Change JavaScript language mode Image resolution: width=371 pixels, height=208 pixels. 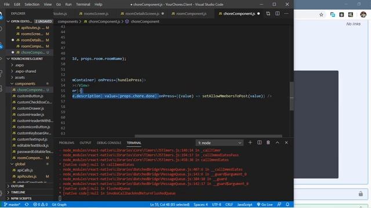[x=245, y=205]
